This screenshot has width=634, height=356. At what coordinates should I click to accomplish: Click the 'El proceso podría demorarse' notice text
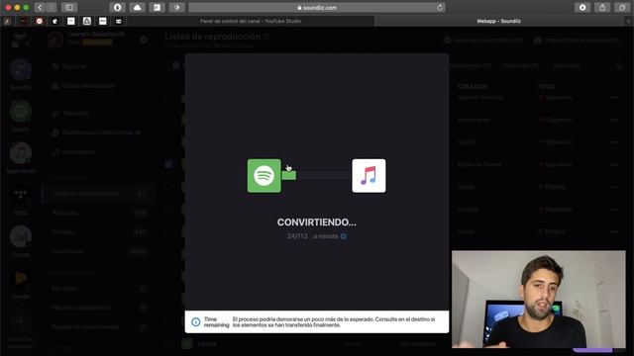pyautogui.click(x=334, y=322)
